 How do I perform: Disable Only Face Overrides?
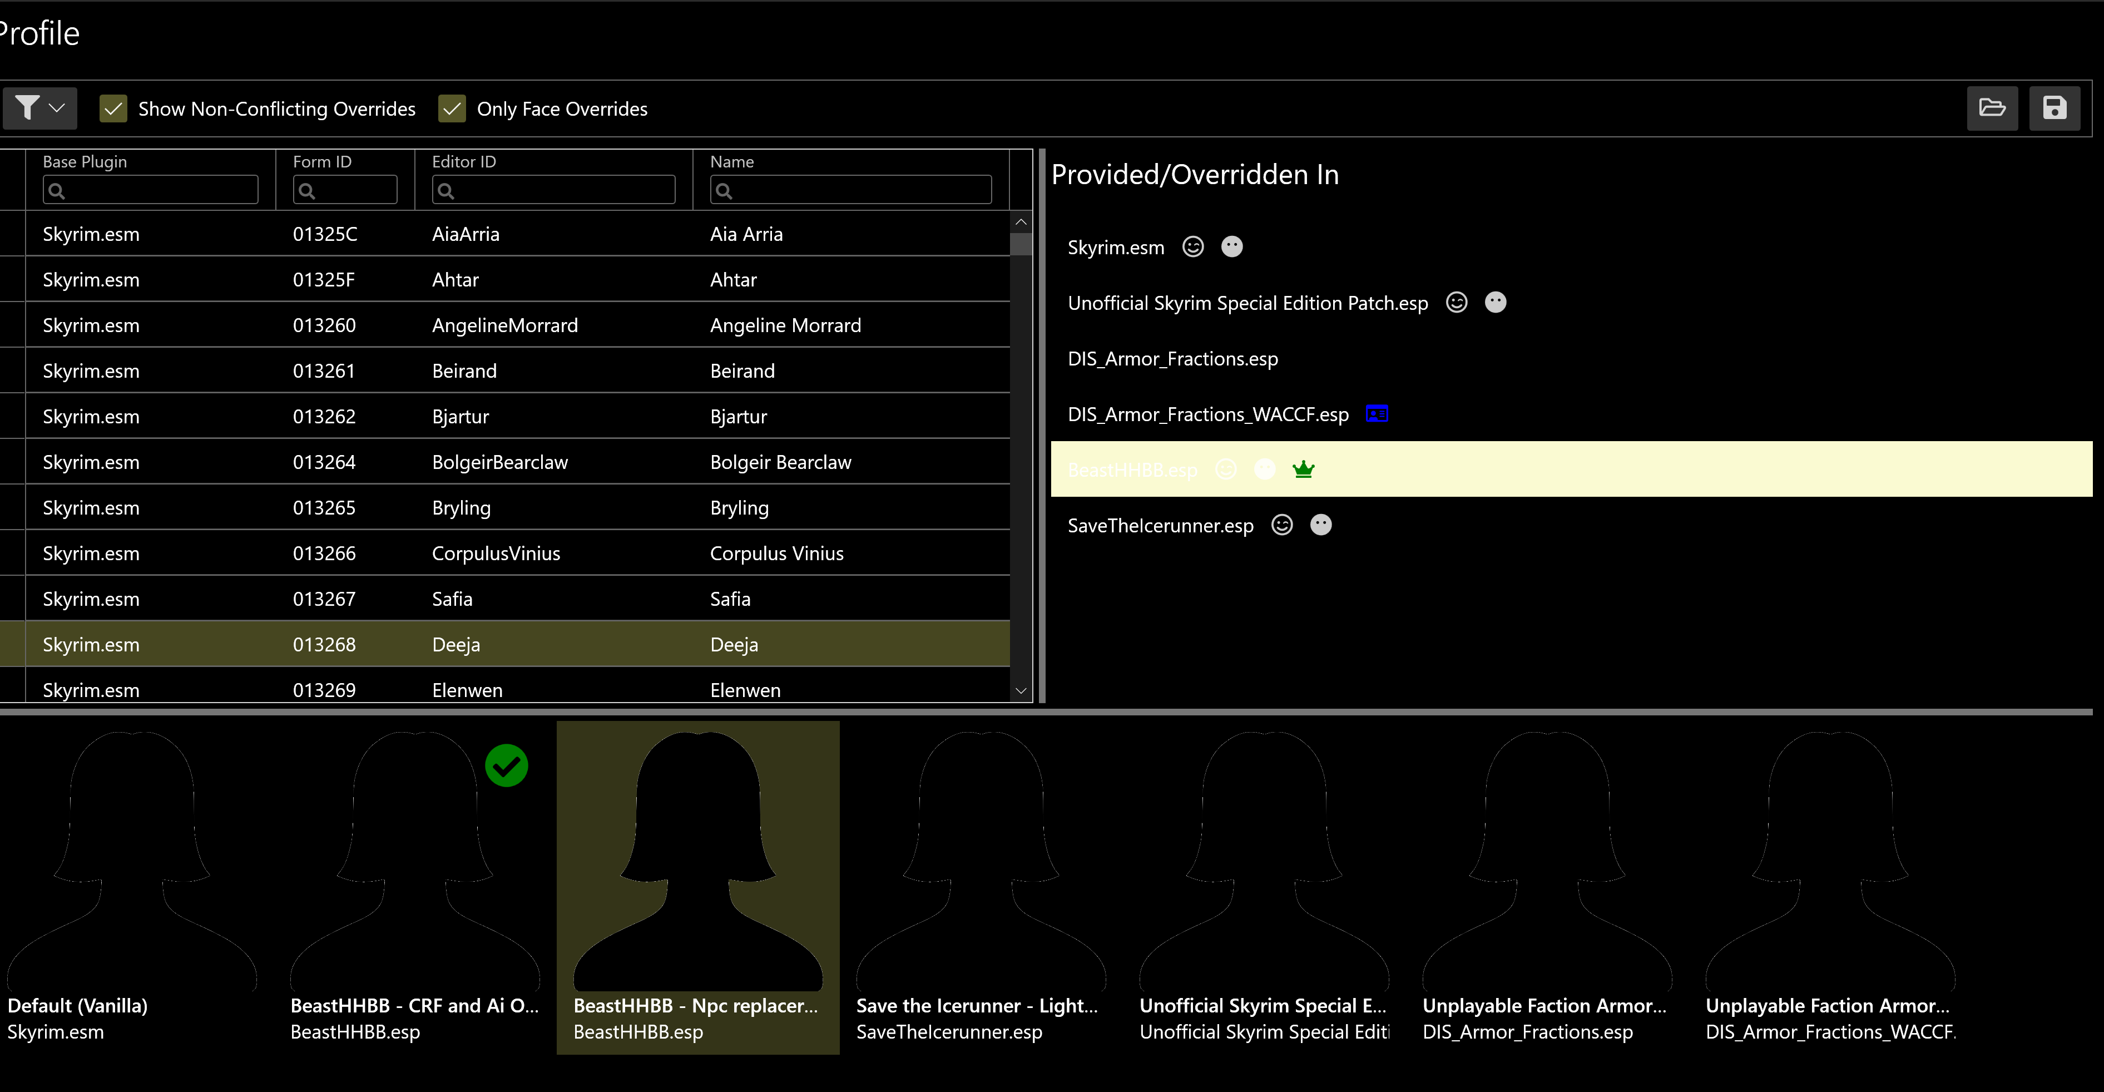(452, 108)
